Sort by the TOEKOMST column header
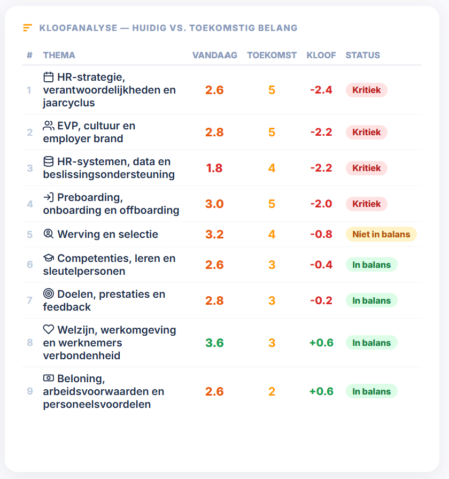 (272, 55)
